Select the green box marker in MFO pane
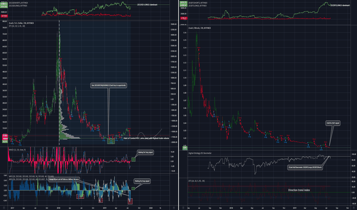Viewport: 357px width, 210px height. click(x=133, y=189)
